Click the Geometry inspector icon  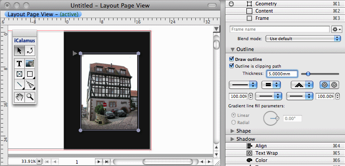249,4
